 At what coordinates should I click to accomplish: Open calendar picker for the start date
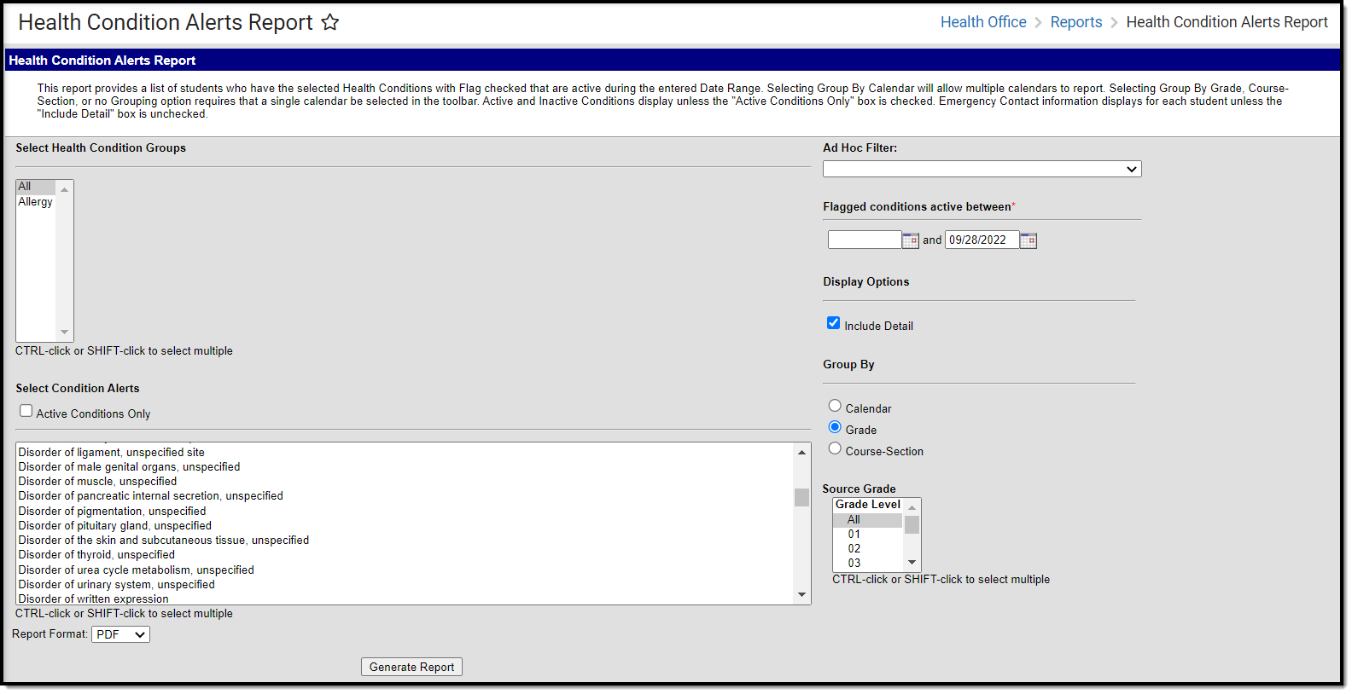pos(911,240)
